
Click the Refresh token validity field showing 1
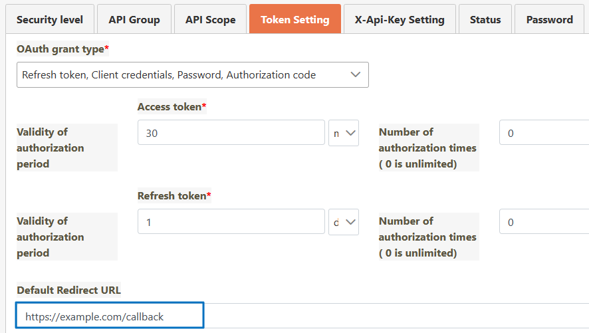click(231, 222)
